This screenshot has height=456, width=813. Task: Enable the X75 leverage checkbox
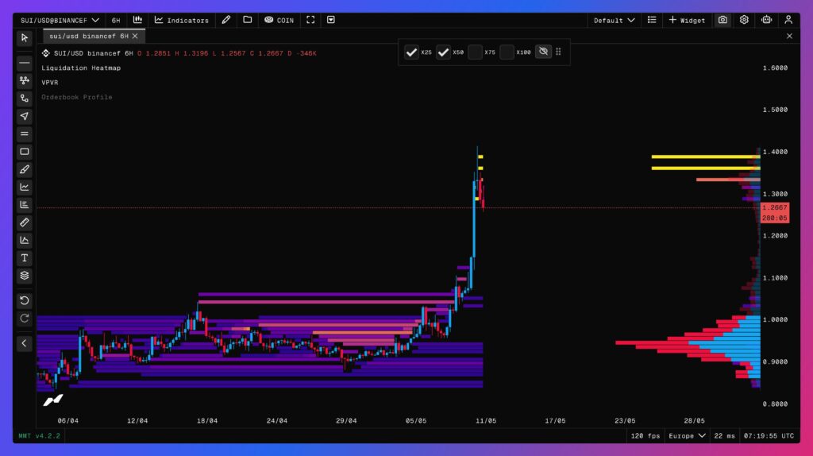point(475,52)
